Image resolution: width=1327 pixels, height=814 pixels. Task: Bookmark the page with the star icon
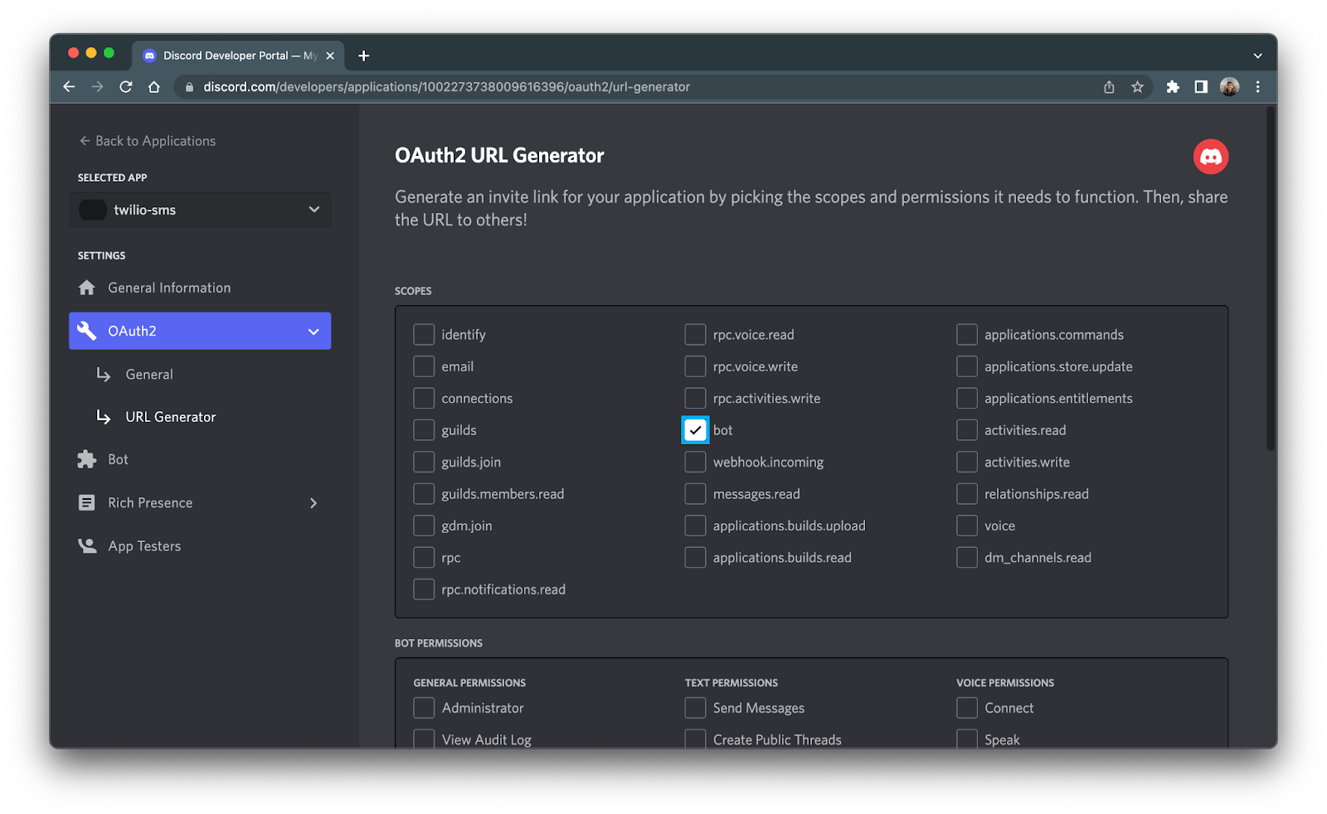(1137, 87)
